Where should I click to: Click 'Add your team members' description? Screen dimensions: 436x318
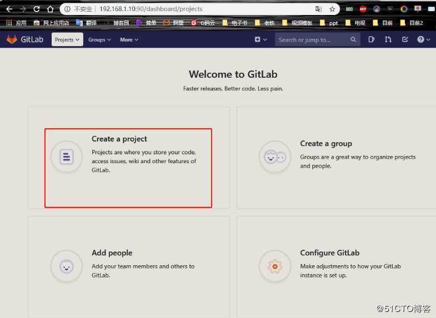tap(143, 270)
